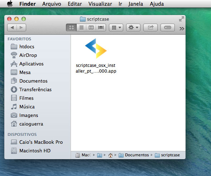Screen dimensions: 211x176
Task: Click the Share toolbar button
Action: pyautogui.click(x=150, y=28)
